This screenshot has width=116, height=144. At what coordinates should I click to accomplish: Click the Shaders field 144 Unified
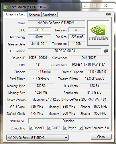point(44,72)
